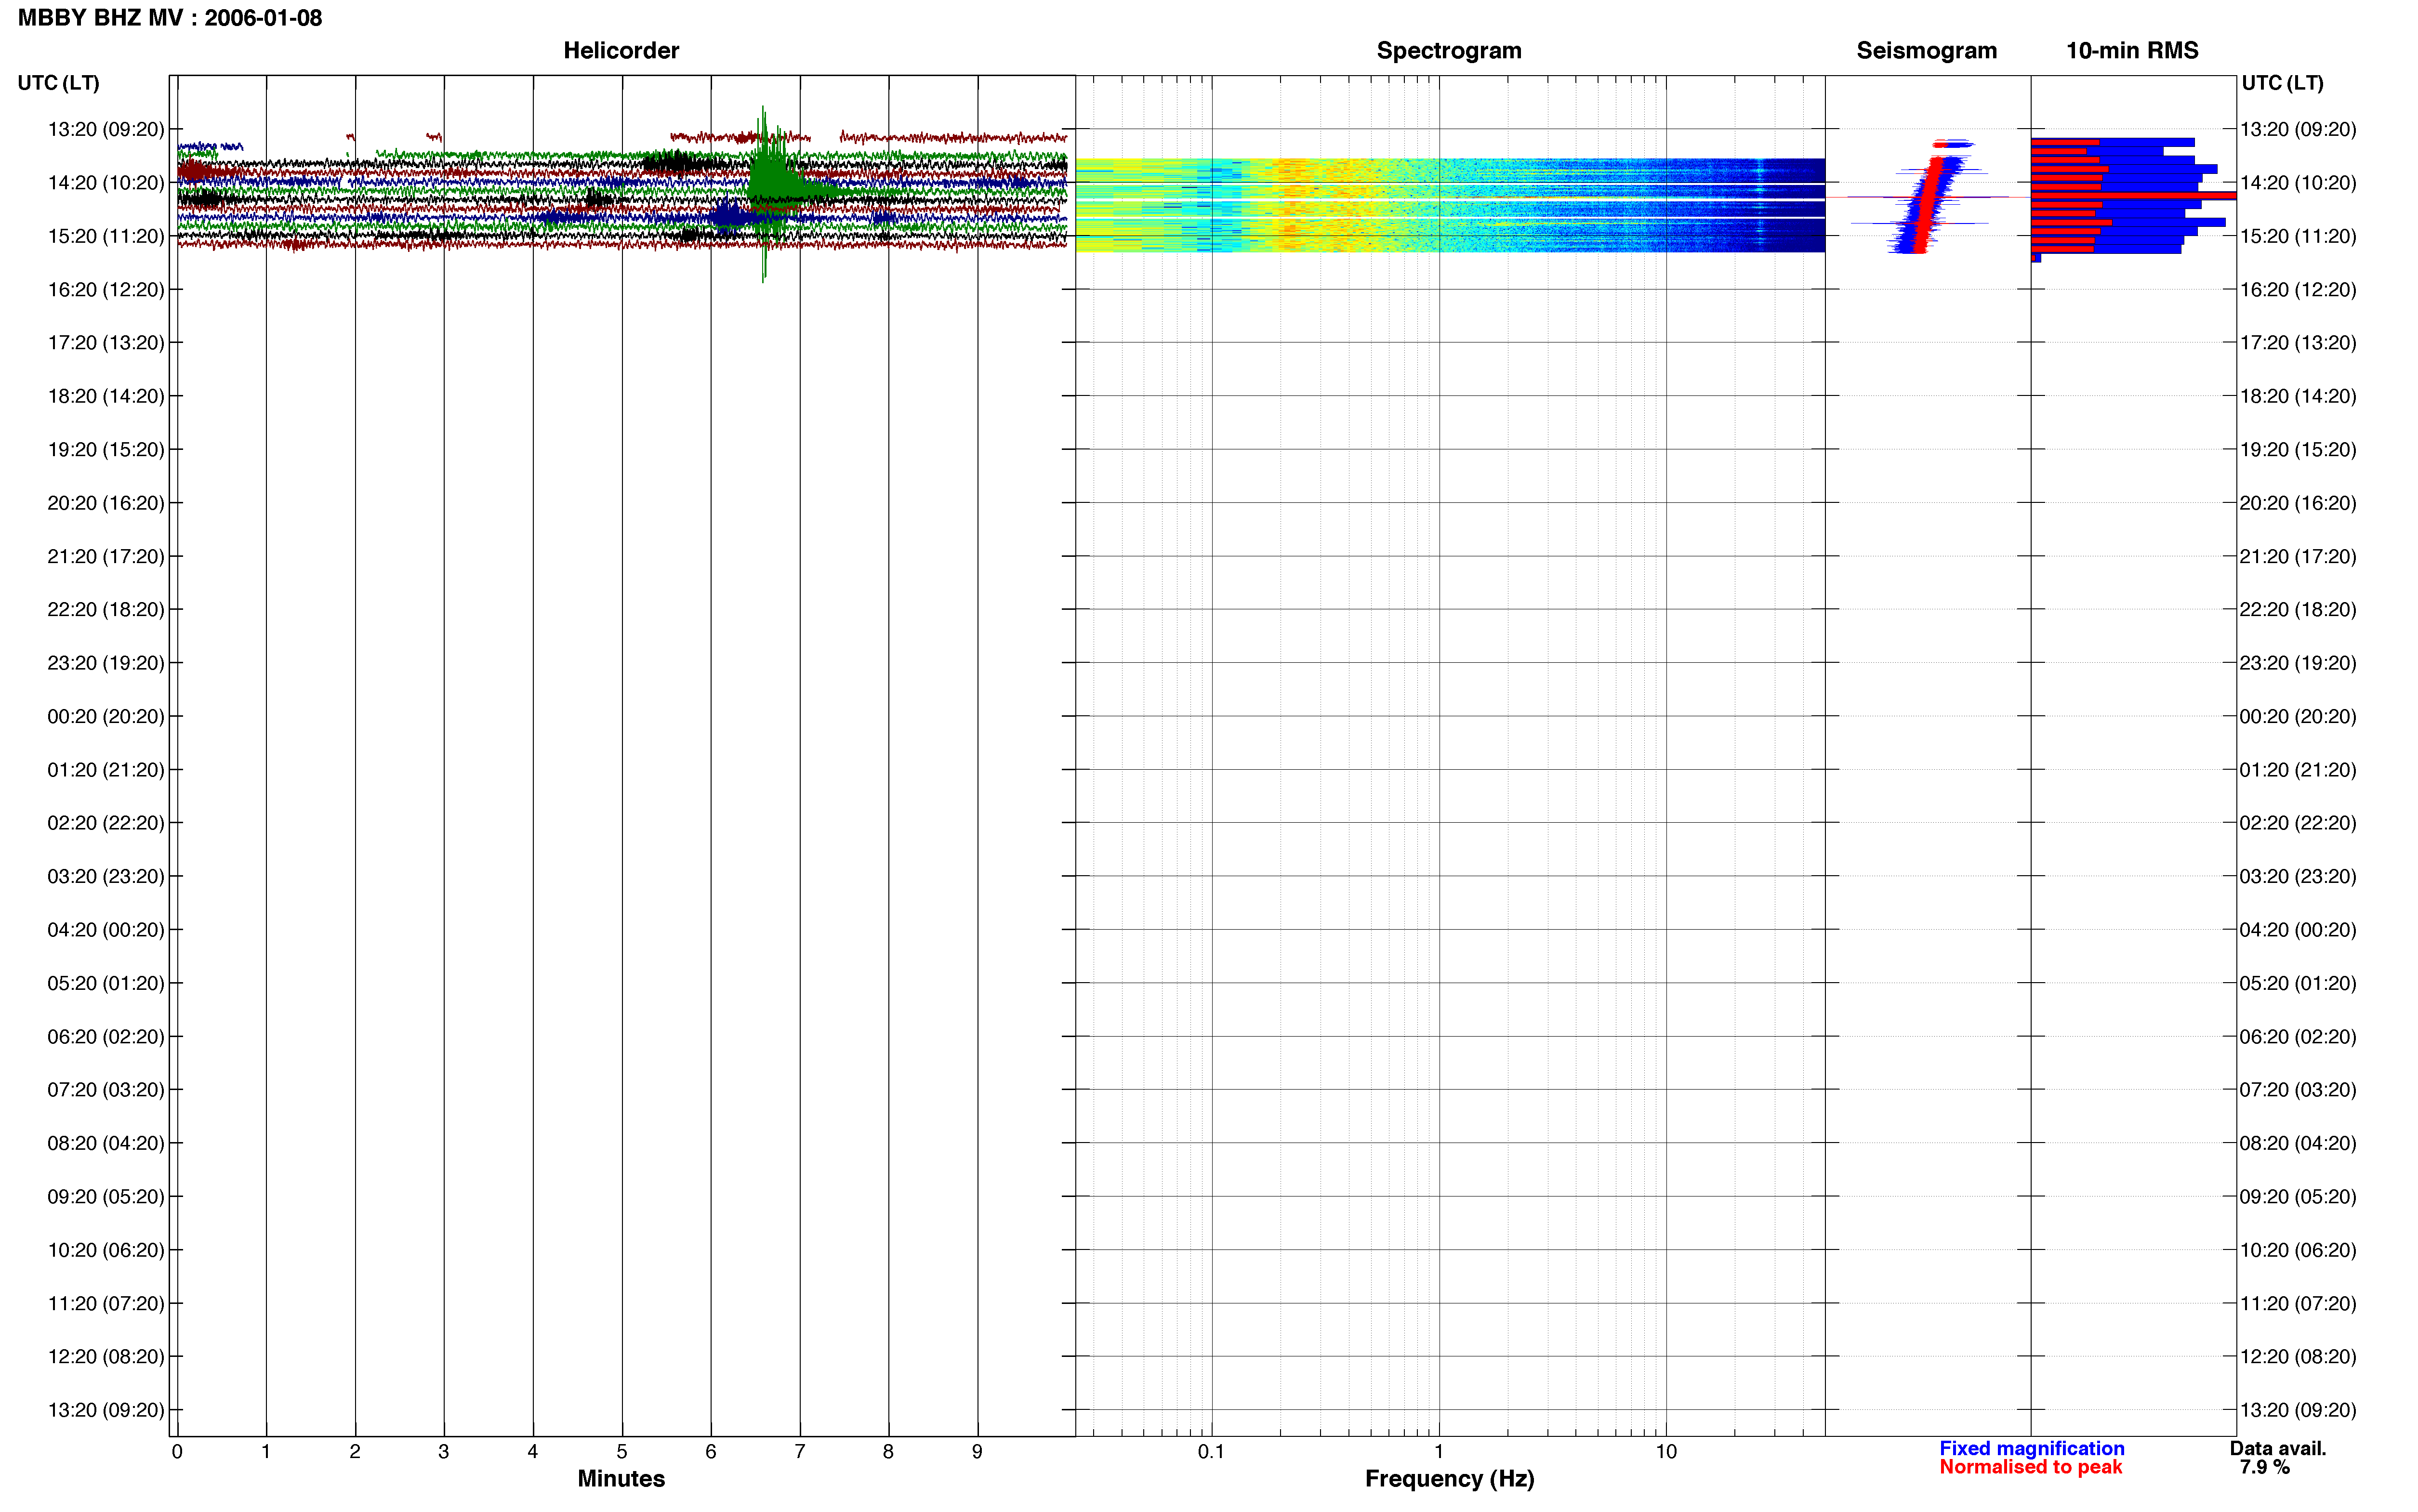The width and height of the screenshot is (2418, 1512).
Task: Click minute tick '9' on helicorder axis
Action: [x=978, y=1451]
